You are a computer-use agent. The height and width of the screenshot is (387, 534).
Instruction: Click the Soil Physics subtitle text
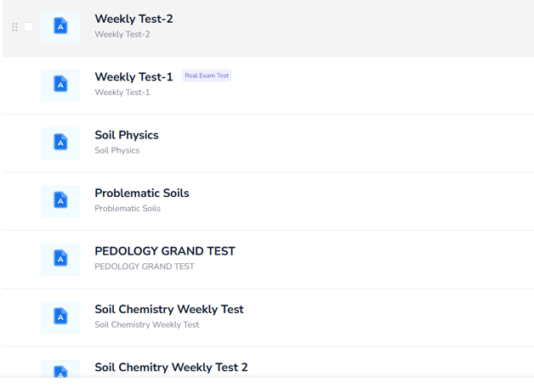click(116, 151)
